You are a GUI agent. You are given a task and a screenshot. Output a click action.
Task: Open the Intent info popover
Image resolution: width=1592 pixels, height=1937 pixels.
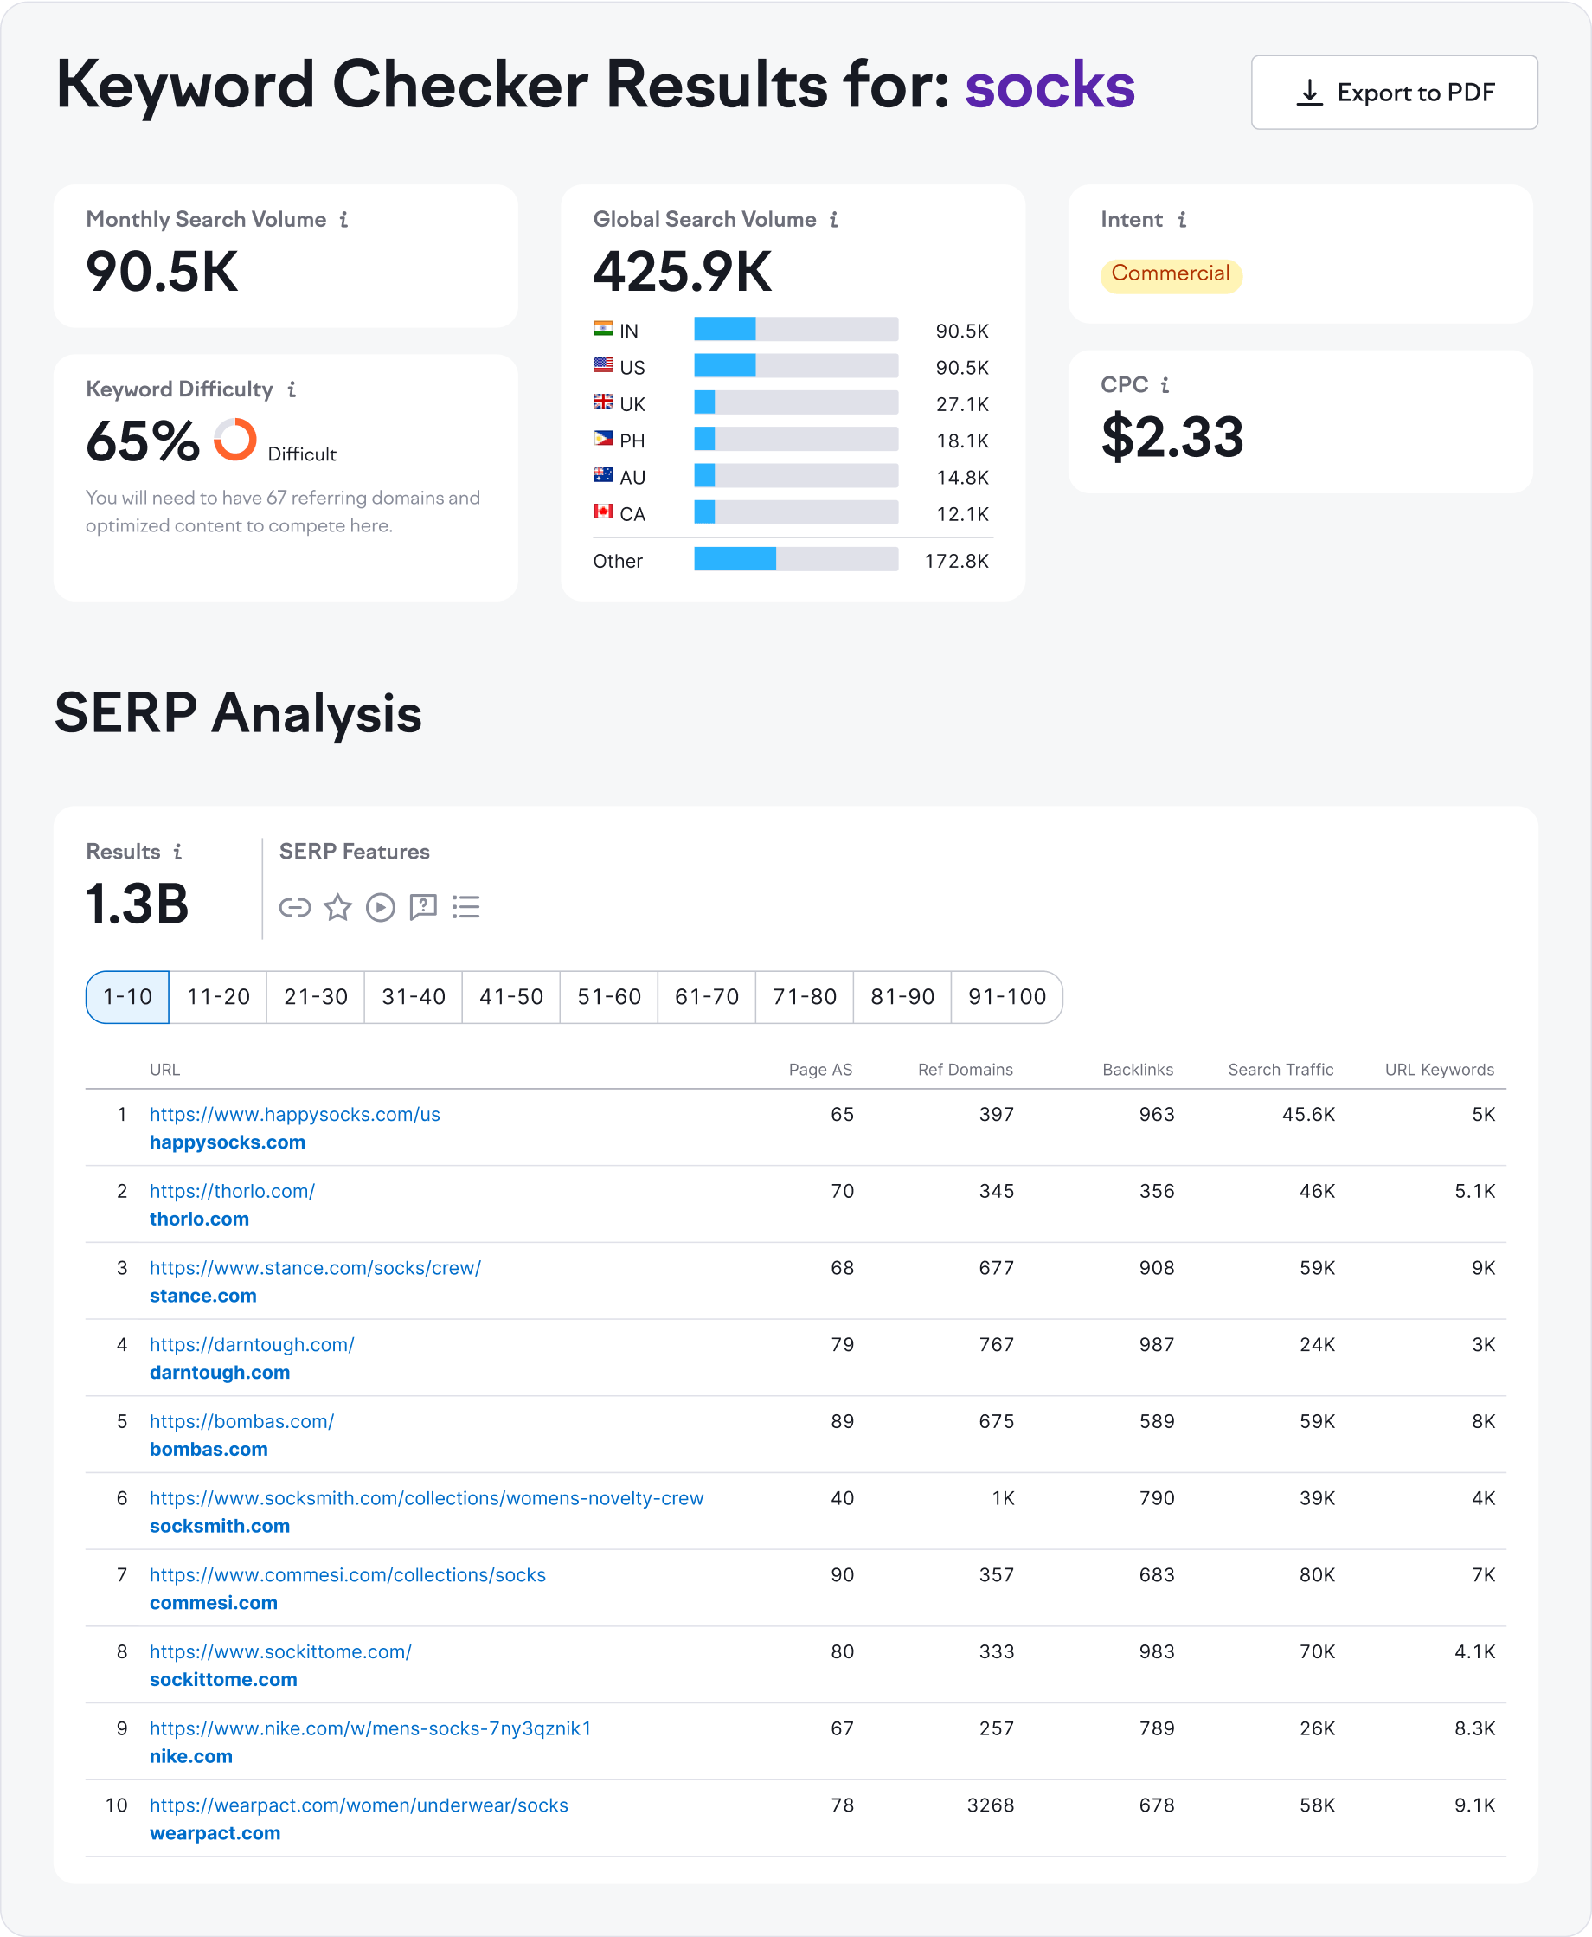point(1181,219)
